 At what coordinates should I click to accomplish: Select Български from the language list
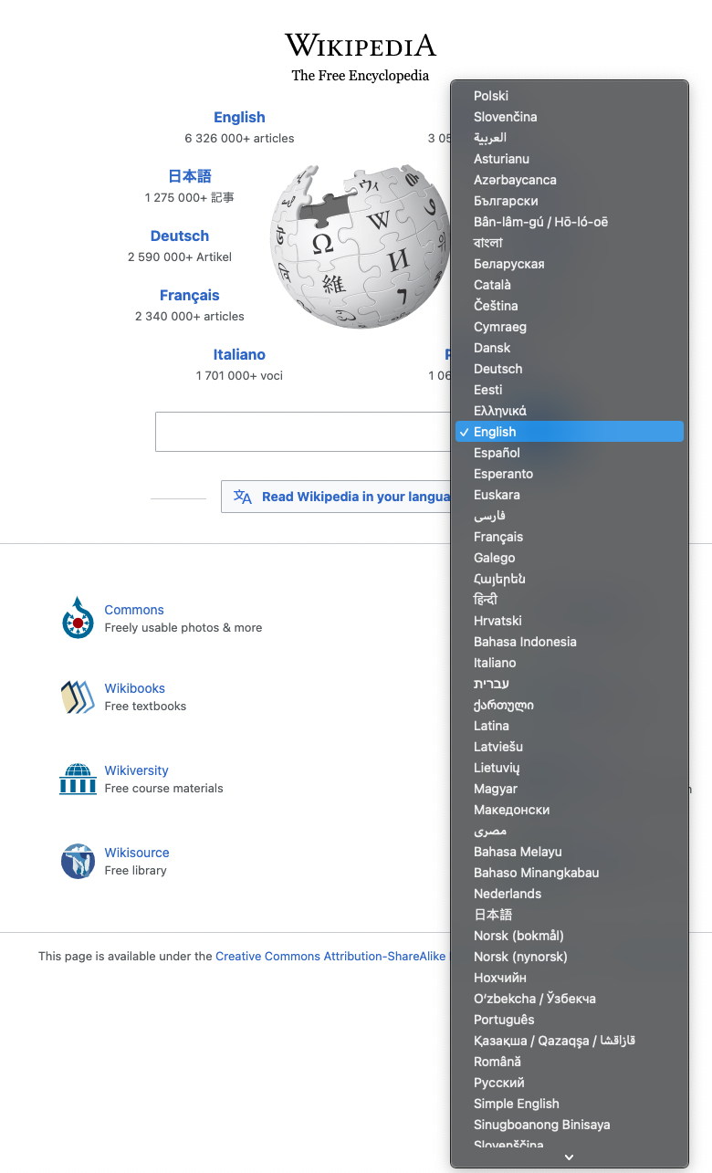570,201
